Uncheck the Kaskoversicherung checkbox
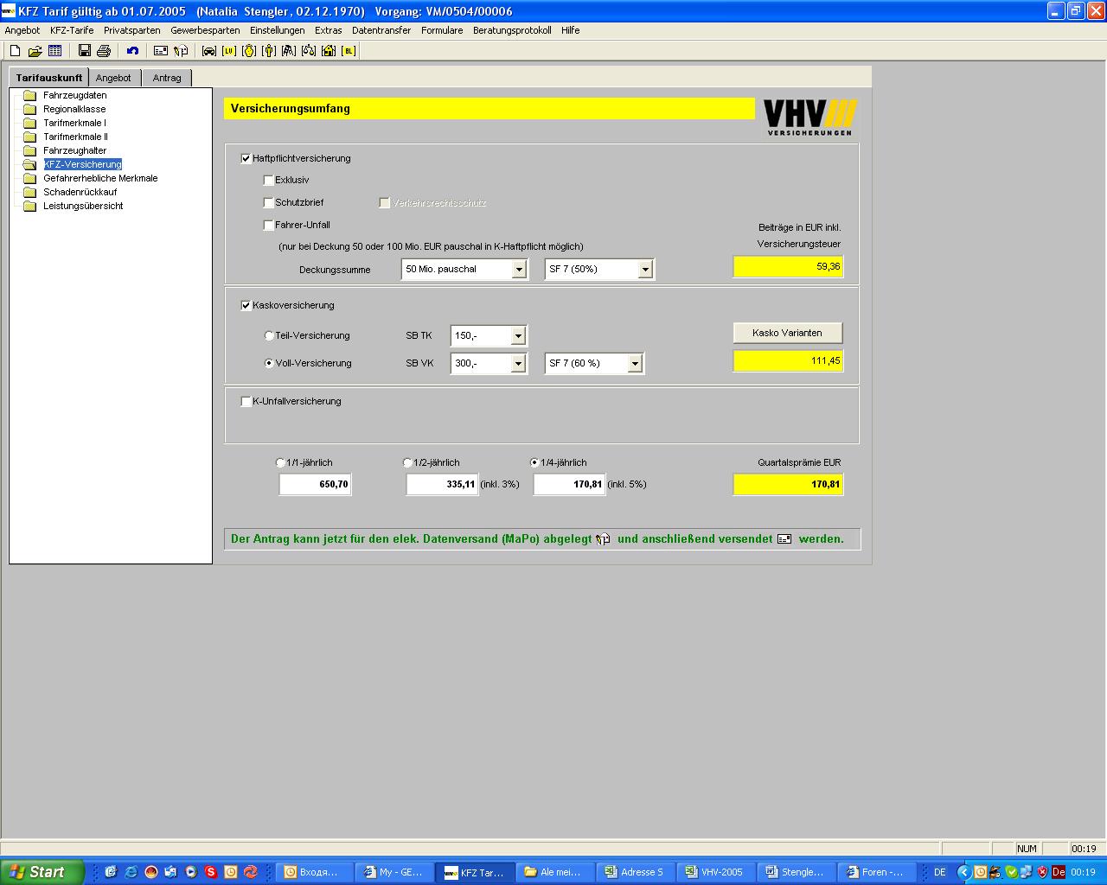This screenshot has height=885, width=1107. (x=246, y=306)
